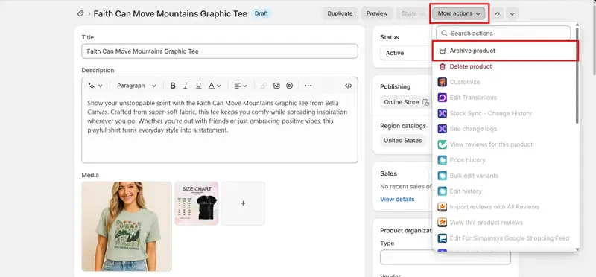Click the Price history app icon
This screenshot has width=596, height=277.
pos(442,160)
